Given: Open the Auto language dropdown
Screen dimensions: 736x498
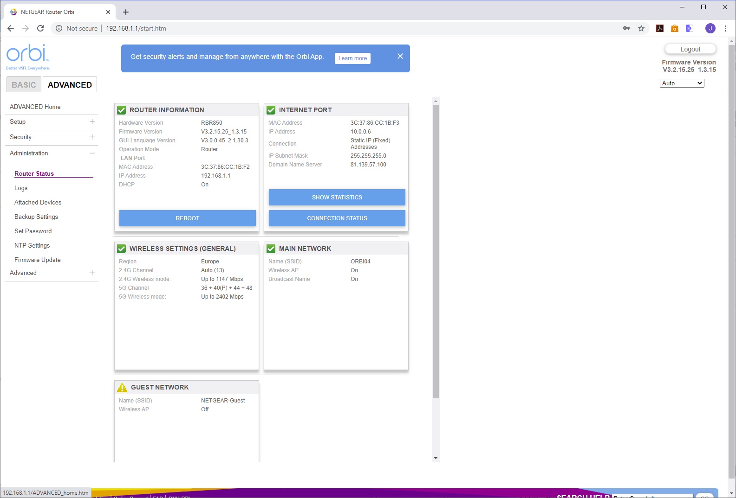Looking at the screenshot, I should click(x=682, y=83).
